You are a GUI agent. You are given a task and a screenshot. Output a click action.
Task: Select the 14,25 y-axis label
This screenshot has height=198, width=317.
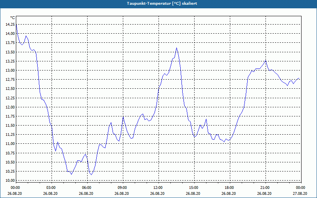[x=10, y=24]
